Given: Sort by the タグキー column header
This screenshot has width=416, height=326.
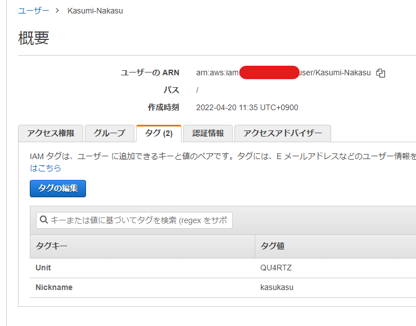Looking at the screenshot, I should coord(142,246).
